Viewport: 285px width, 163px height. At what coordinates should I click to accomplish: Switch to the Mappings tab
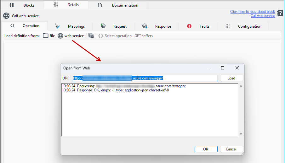[x=70, y=26]
